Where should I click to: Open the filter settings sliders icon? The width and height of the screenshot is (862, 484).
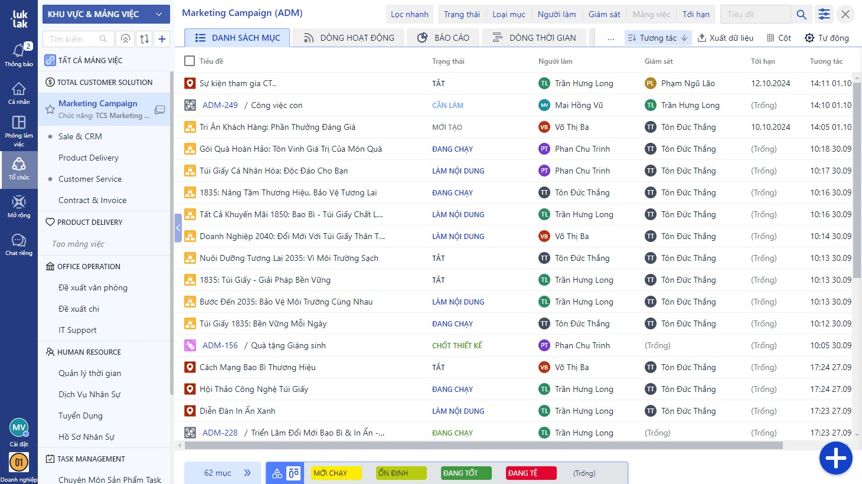[824, 14]
